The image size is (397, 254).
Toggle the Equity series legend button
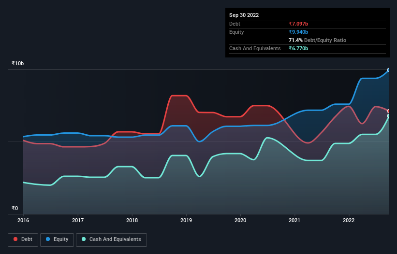point(57,240)
